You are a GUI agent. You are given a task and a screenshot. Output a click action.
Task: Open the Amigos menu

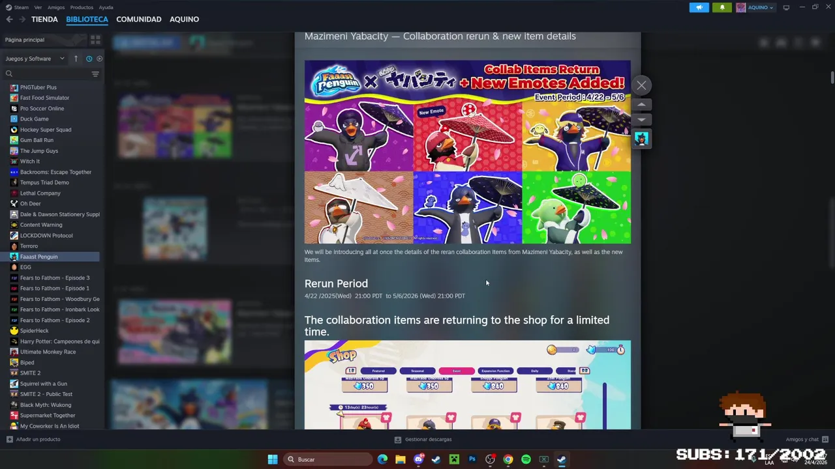(56, 7)
